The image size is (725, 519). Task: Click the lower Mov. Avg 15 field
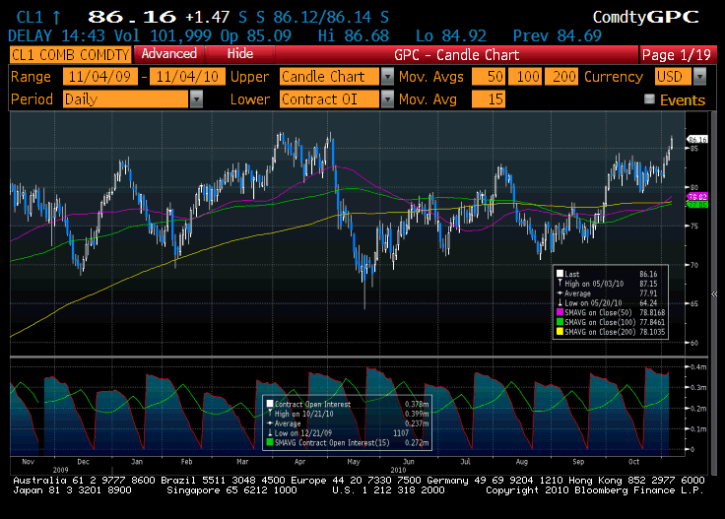(x=489, y=99)
